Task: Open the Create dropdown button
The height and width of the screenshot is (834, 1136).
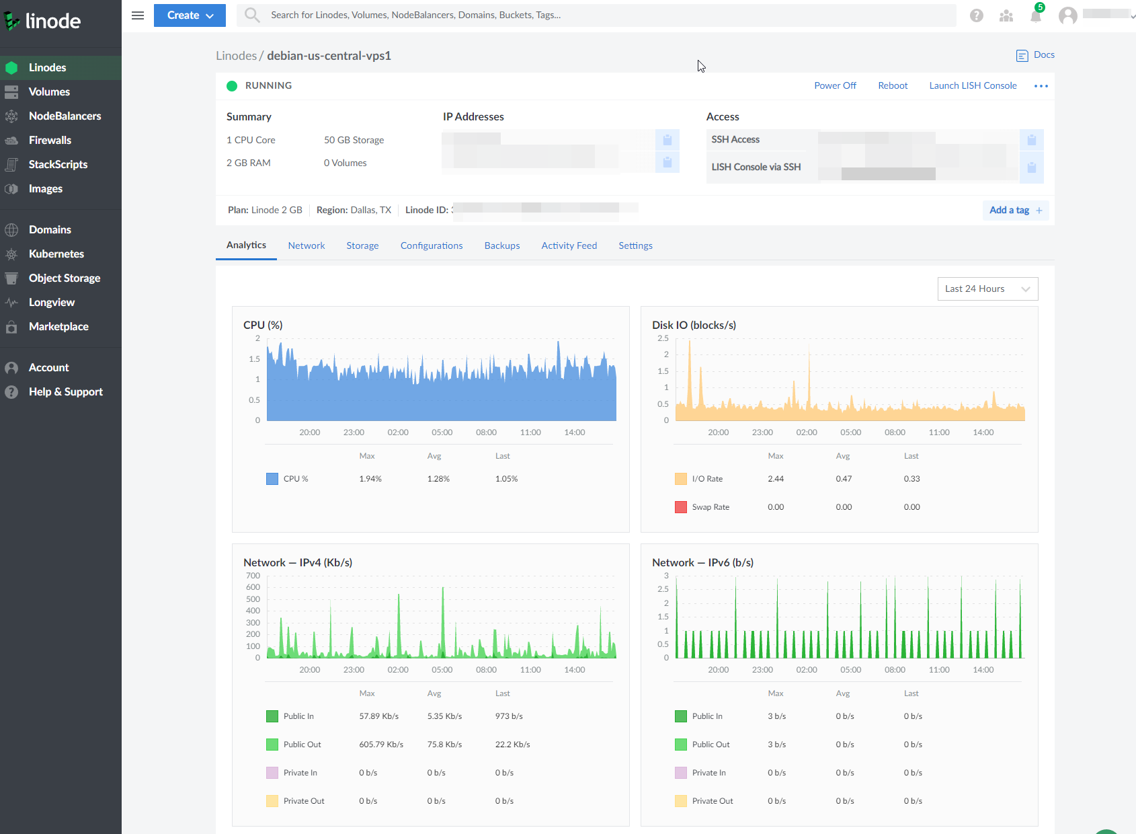Action: click(190, 15)
